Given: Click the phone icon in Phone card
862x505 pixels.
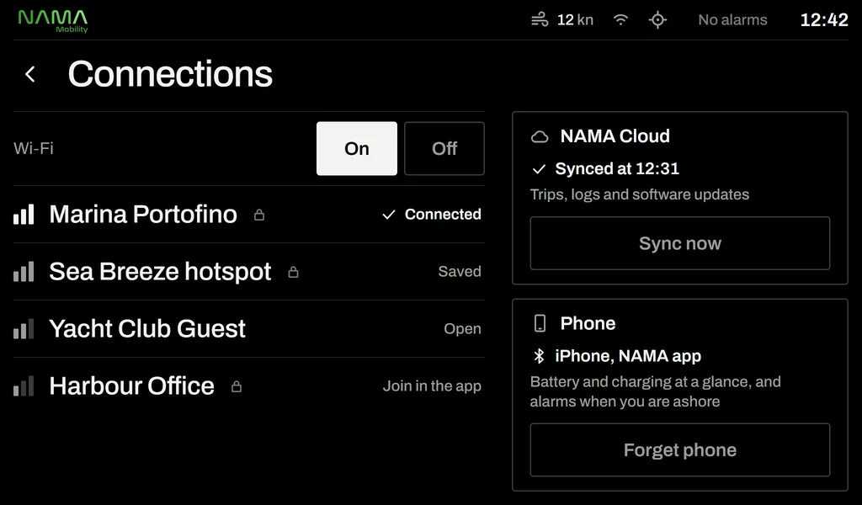Looking at the screenshot, I should point(540,323).
